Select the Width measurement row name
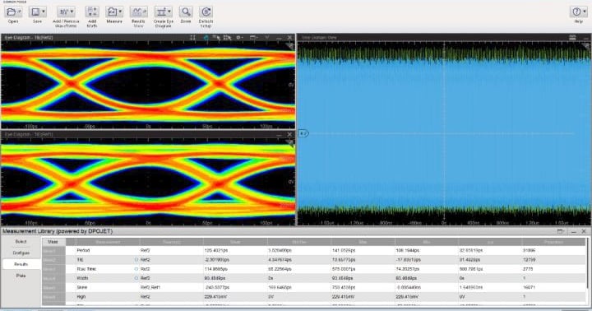 82,278
